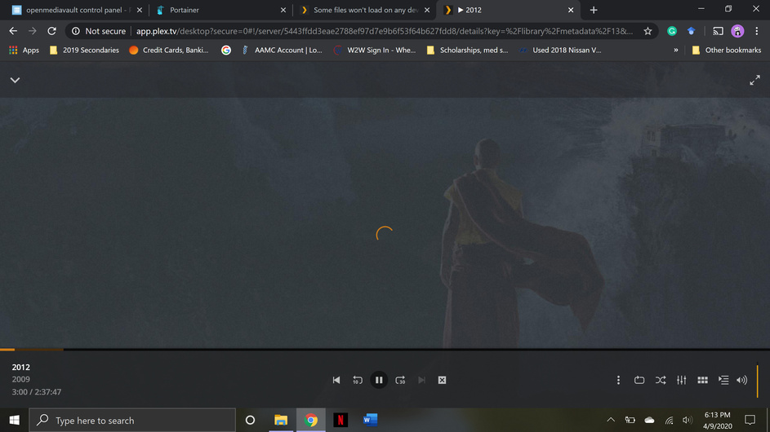Skip forward thirty seconds

point(400,380)
